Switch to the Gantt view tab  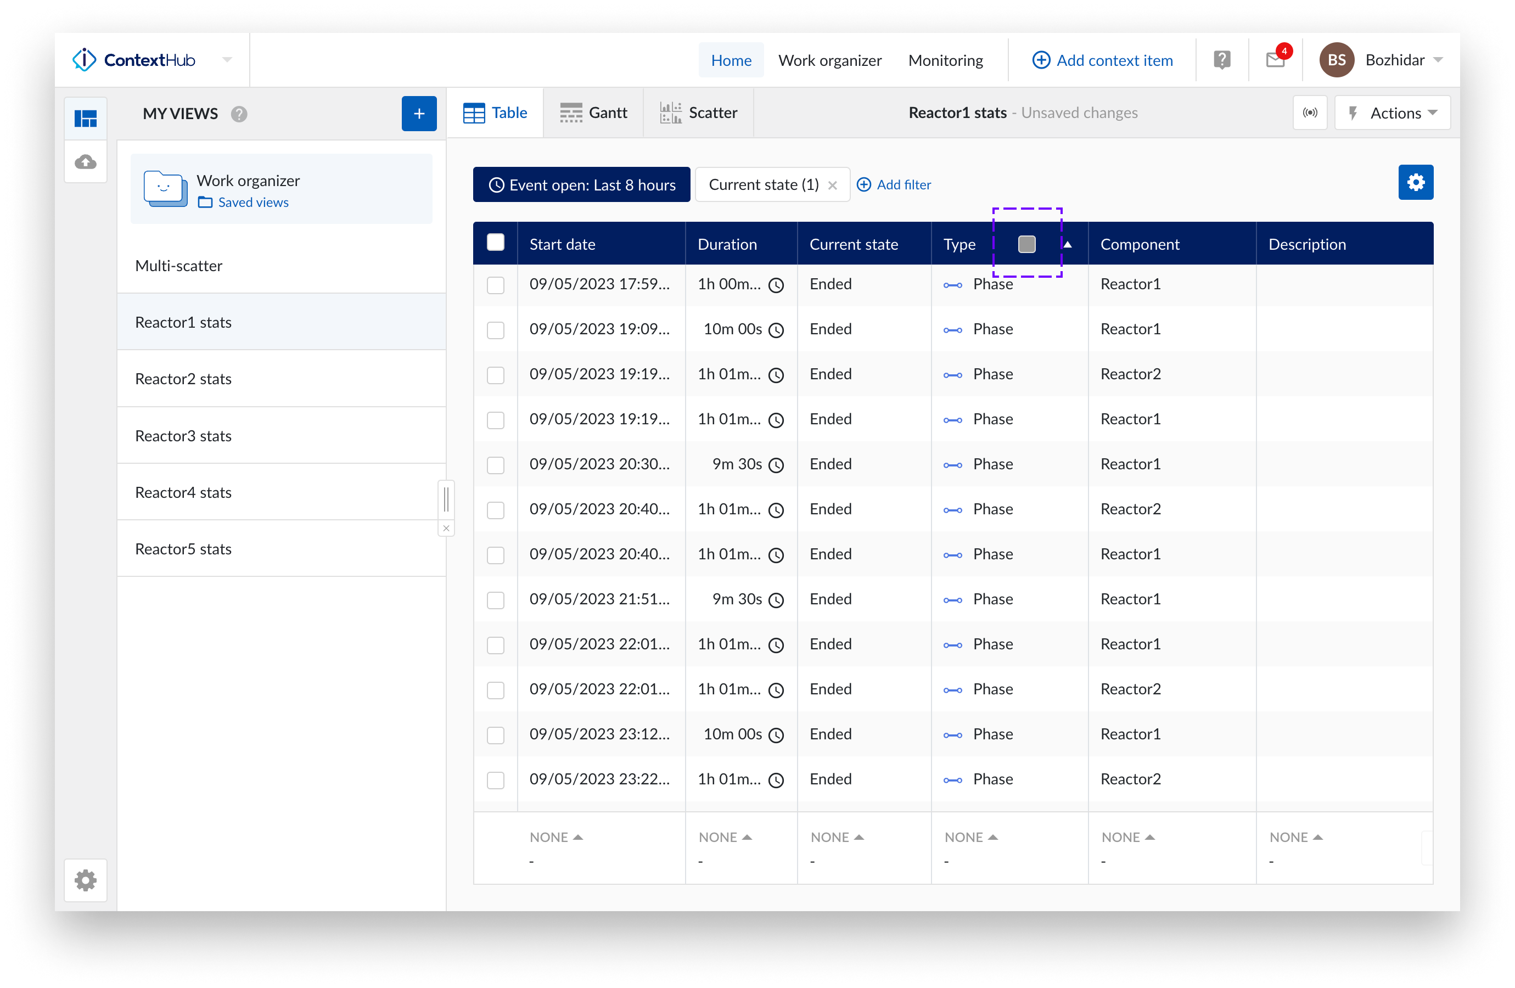click(593, 113)
